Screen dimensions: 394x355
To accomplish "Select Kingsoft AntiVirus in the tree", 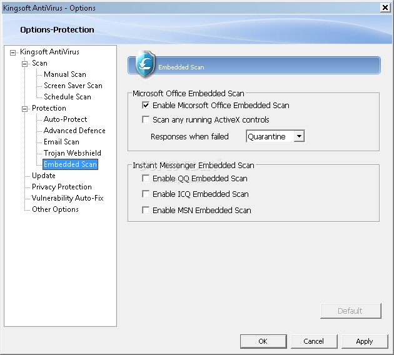I will pyautogui.click(x=49, y=52).
